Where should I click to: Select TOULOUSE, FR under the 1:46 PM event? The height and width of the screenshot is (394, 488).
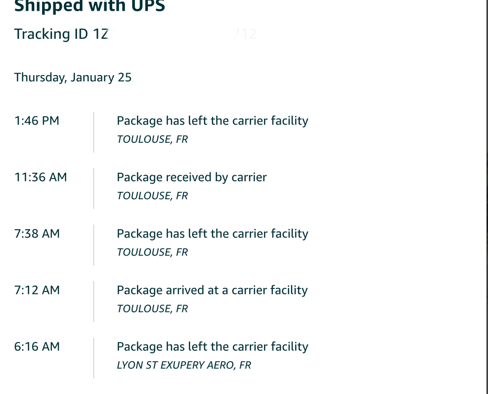(x=152, y=139)
